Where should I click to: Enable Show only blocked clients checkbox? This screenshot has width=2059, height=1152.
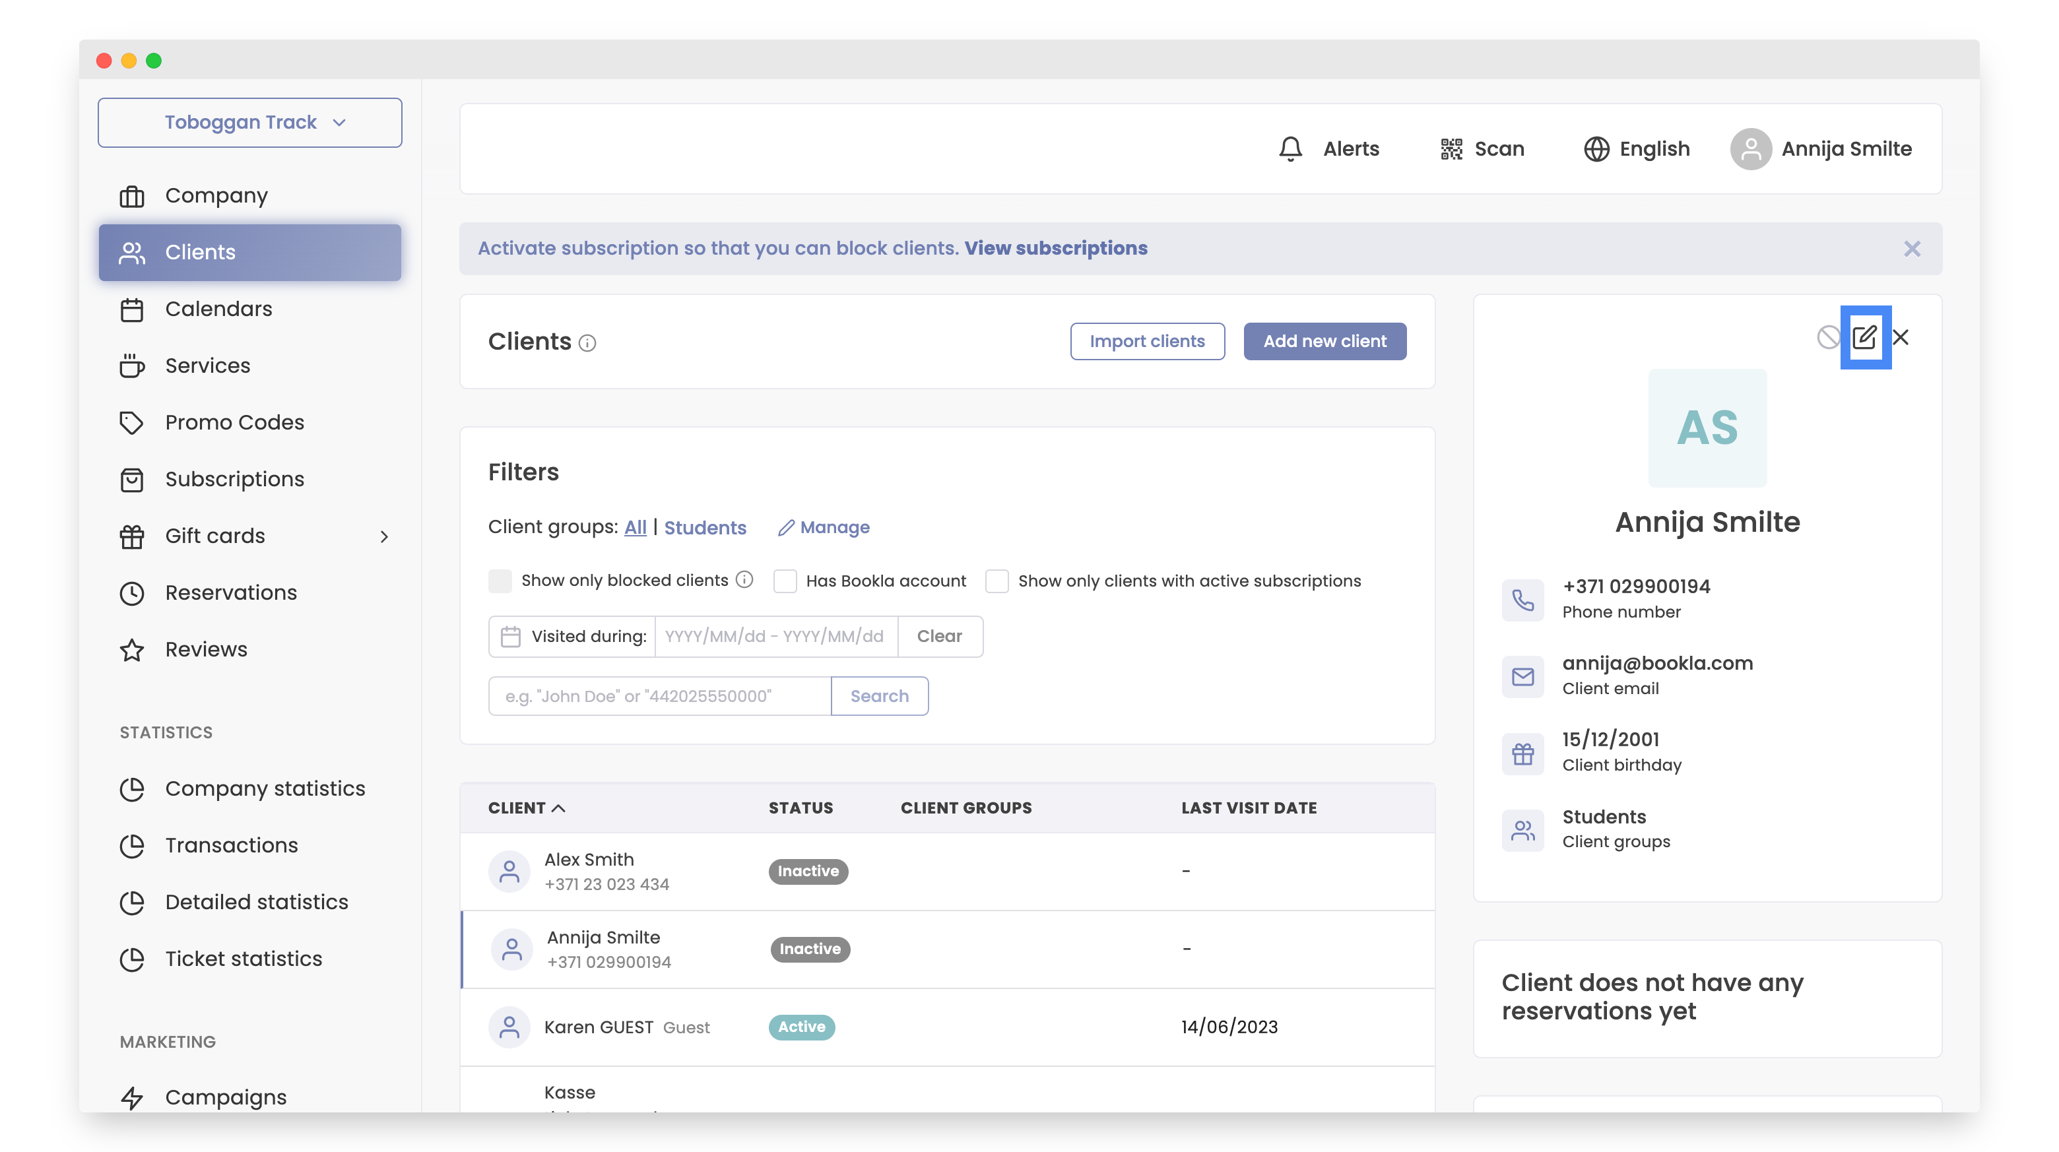(500, 581)
